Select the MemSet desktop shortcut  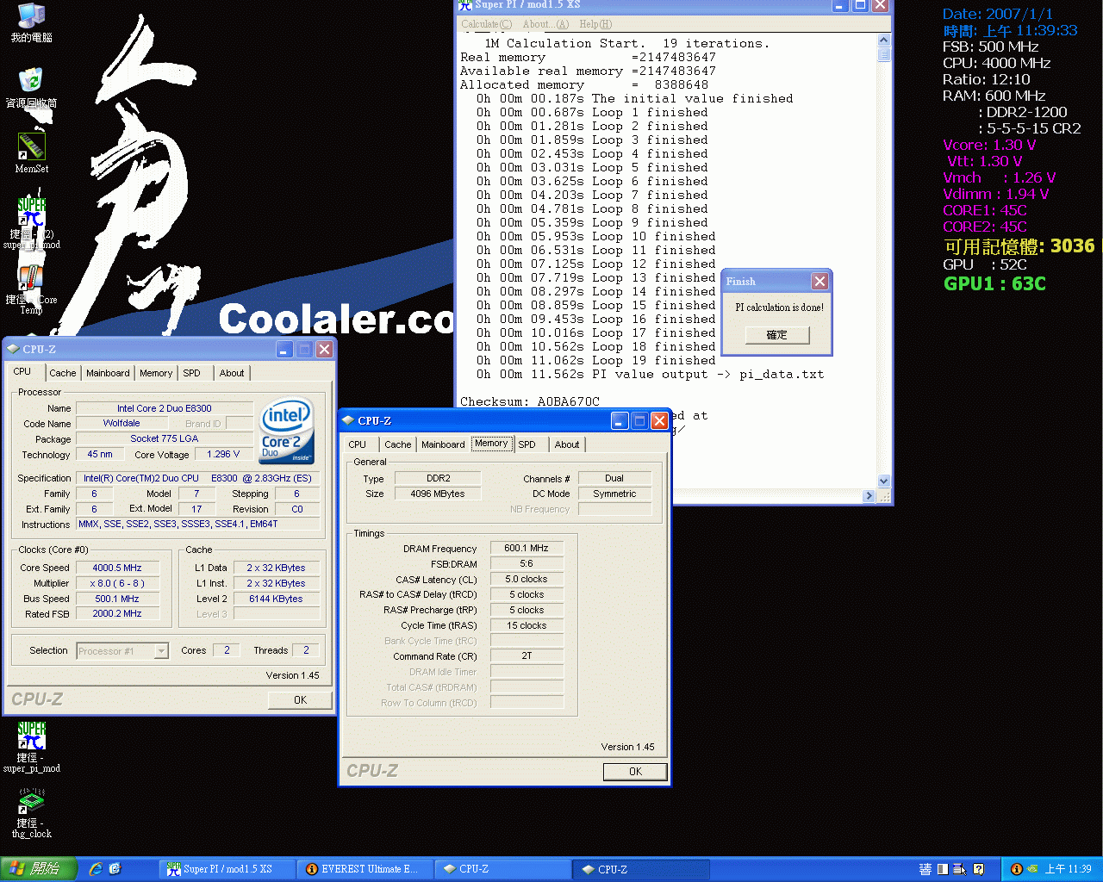point(32,153)
